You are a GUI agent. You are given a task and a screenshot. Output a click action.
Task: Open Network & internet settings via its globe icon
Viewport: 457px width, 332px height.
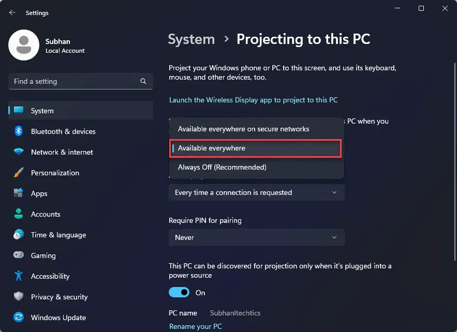click(x=19, y=152)
